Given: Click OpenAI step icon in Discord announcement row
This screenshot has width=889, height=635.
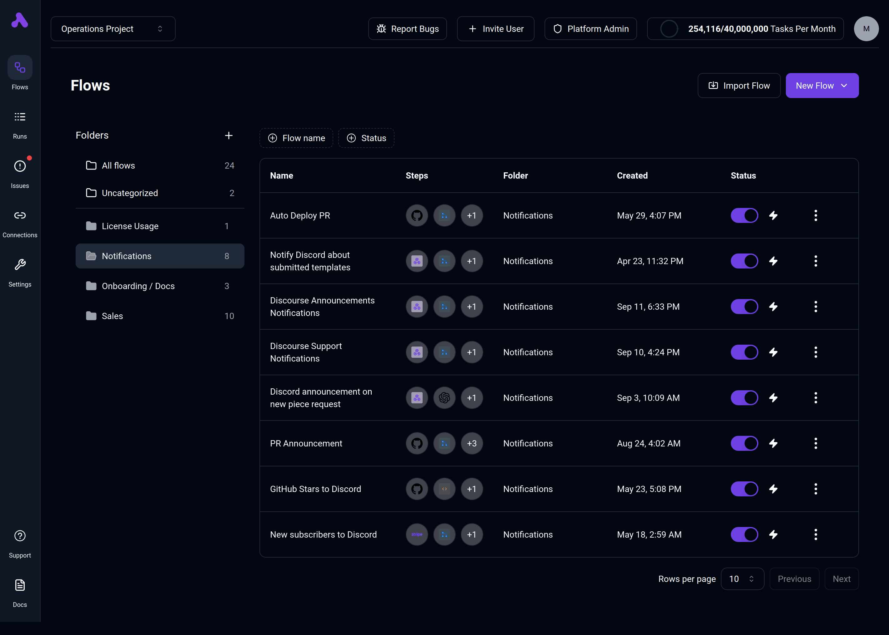Looking at the screenshot, I should 444,398.
